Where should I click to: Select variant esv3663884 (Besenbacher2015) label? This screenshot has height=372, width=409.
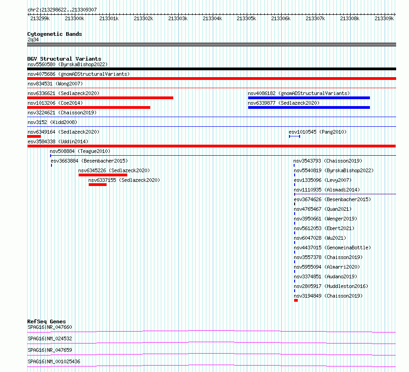pyautogui.click(x=89, y=161)
